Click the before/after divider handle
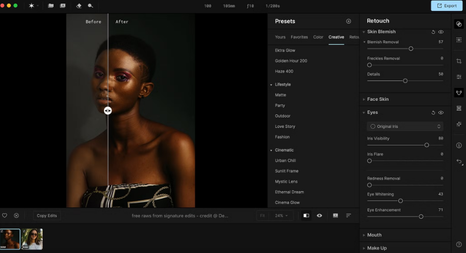Screen dimensions: 466x253 (x=108, y=111)
